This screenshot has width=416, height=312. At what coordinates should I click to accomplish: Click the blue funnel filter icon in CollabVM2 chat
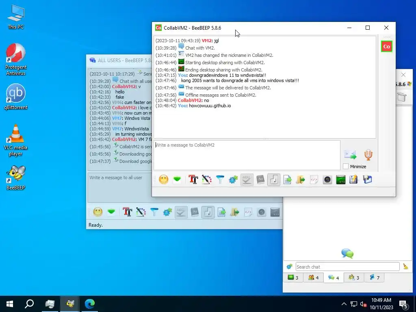[220, 180]
